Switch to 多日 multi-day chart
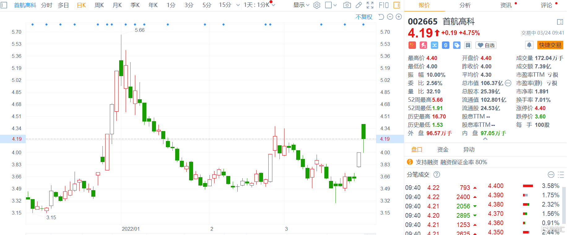The height and width of the screenshot is (235, 567). pyautogui.click(x=63, y=5)
